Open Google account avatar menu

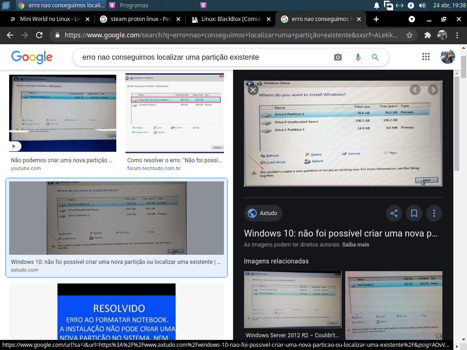click(x=448, y=57)
